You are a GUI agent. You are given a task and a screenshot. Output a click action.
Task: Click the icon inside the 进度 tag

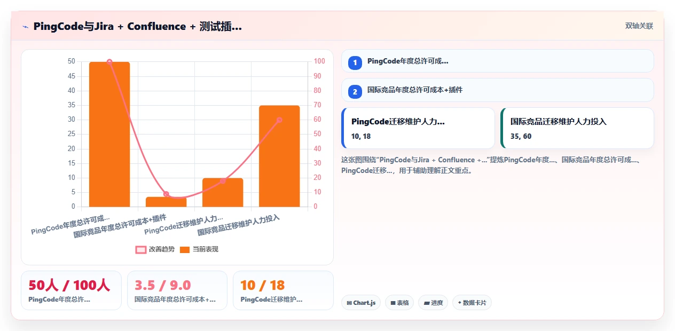(427, 303)
